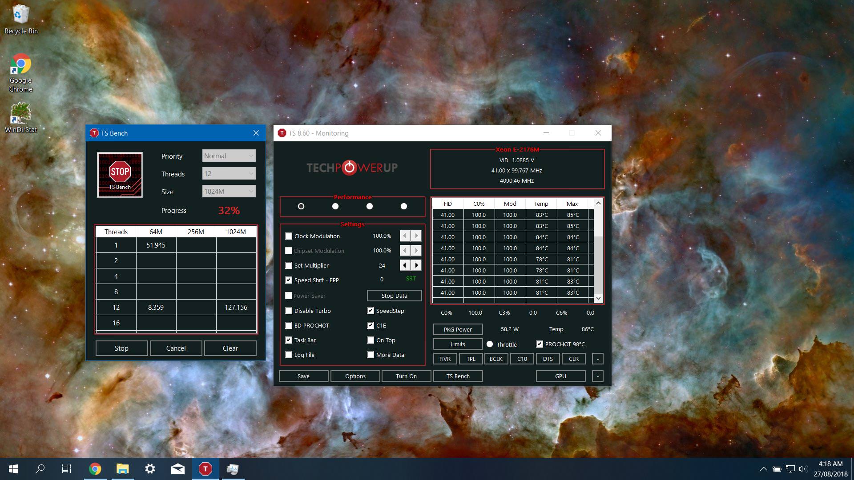The image size is (854, 480).
Task: Click core table scroll up arrow
Action: point(598,203)
